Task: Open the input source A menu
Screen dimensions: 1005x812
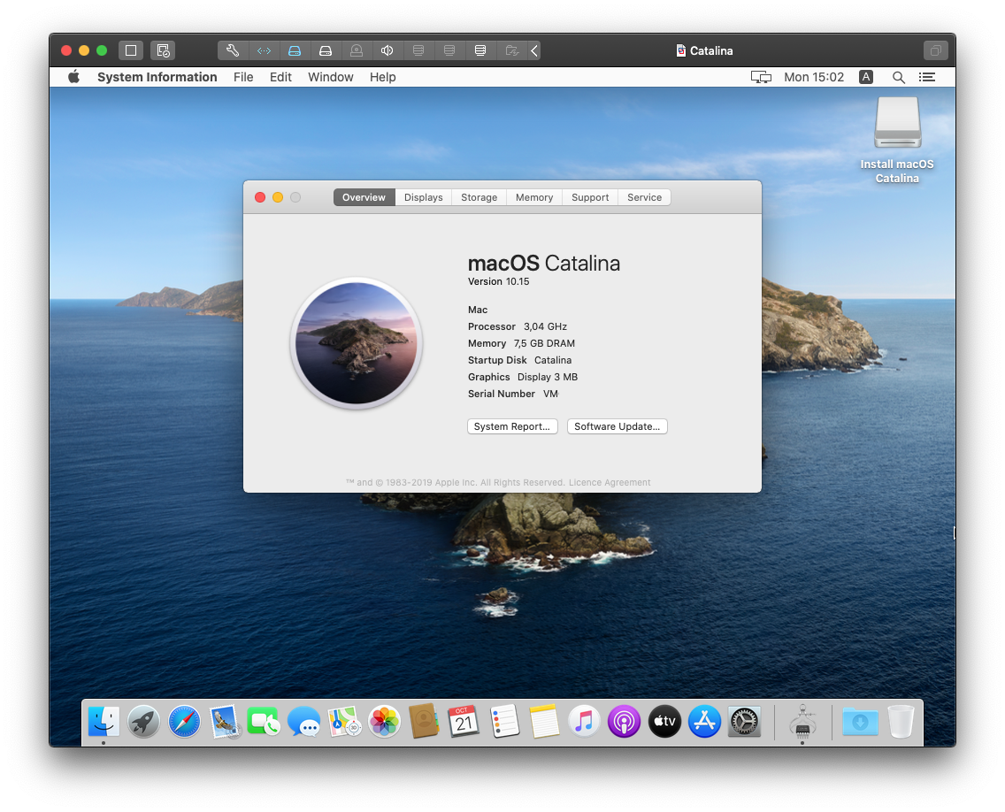Action: (866, 77)
